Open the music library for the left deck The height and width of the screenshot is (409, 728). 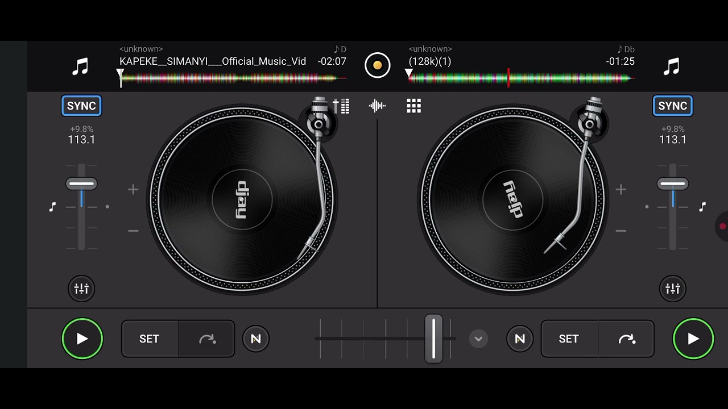point(80,66)
